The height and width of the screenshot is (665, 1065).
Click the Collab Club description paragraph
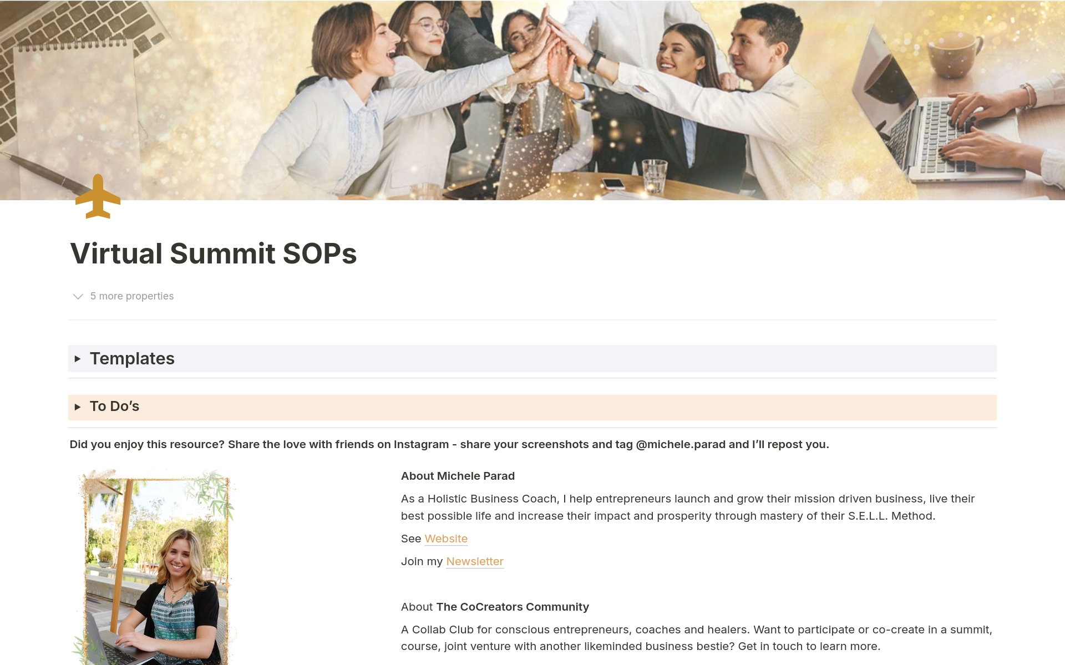[696, 638]
